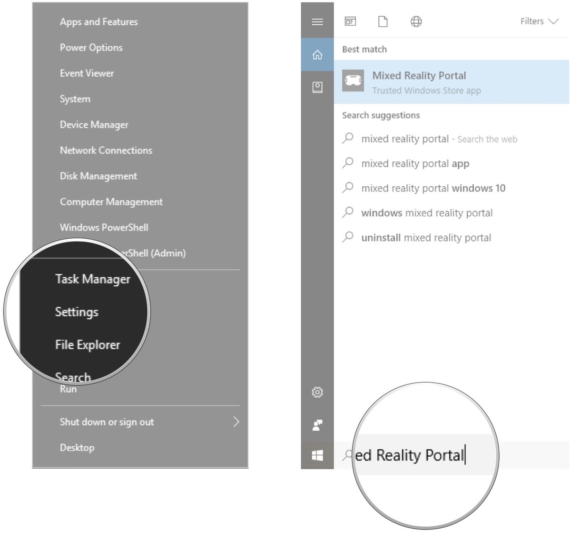Choose Device Manager menu entry
This screenshot has height=533, width=571.
tap(94, 125)
